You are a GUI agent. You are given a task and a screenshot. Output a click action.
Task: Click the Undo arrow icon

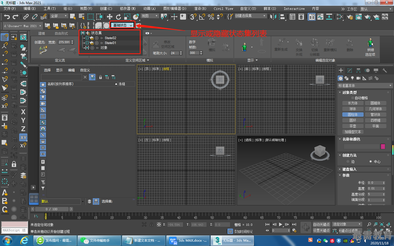point(7,17)
